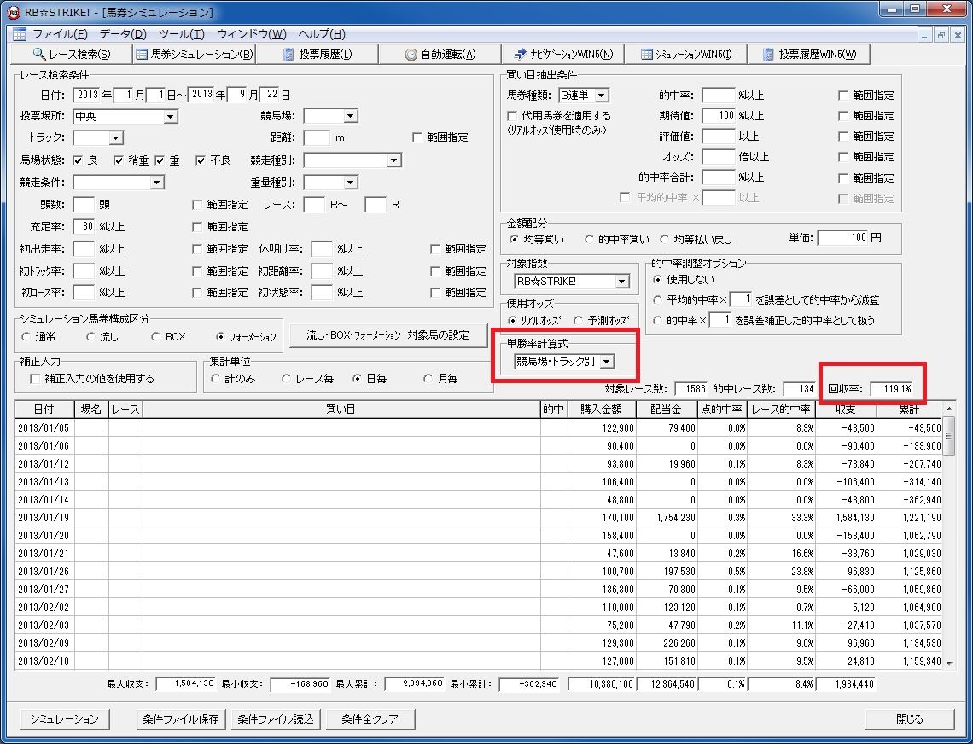The height and width of the screenshot is (744, 973).
Task: Select the 的中率買い radio button
Action: click(x=589, y=239)
